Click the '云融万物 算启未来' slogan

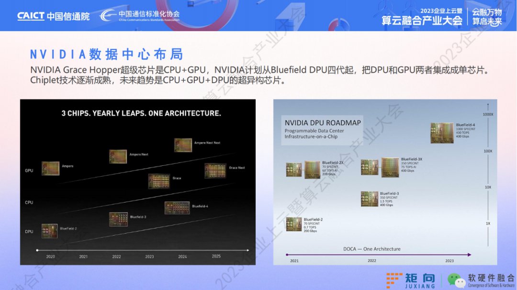click(x=487, y=17)
